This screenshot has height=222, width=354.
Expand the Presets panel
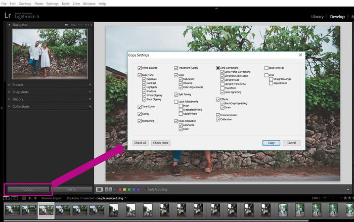10,85
